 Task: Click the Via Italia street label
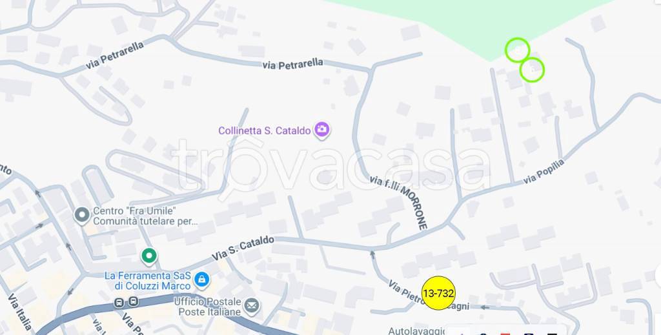tap(19, 312)
